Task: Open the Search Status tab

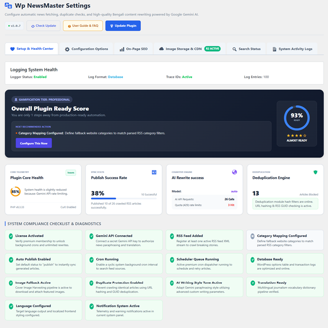Action: (246, 49)
